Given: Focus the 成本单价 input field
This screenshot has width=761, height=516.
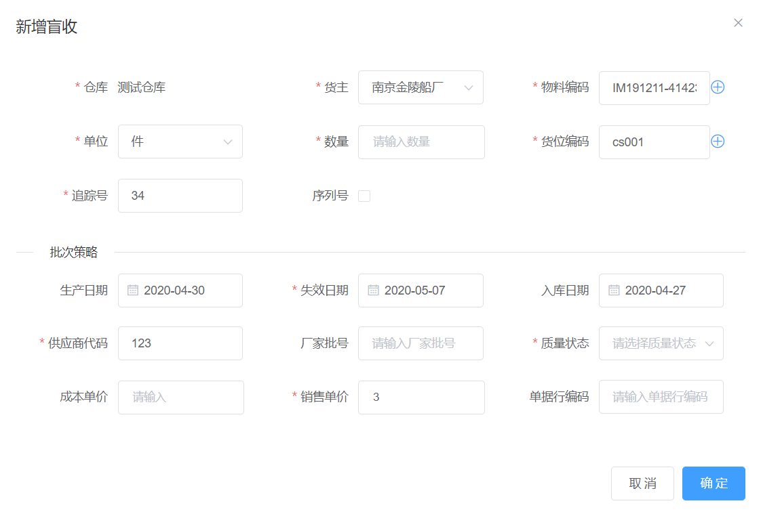Looking at the screenshot, I should click(180, 397).
